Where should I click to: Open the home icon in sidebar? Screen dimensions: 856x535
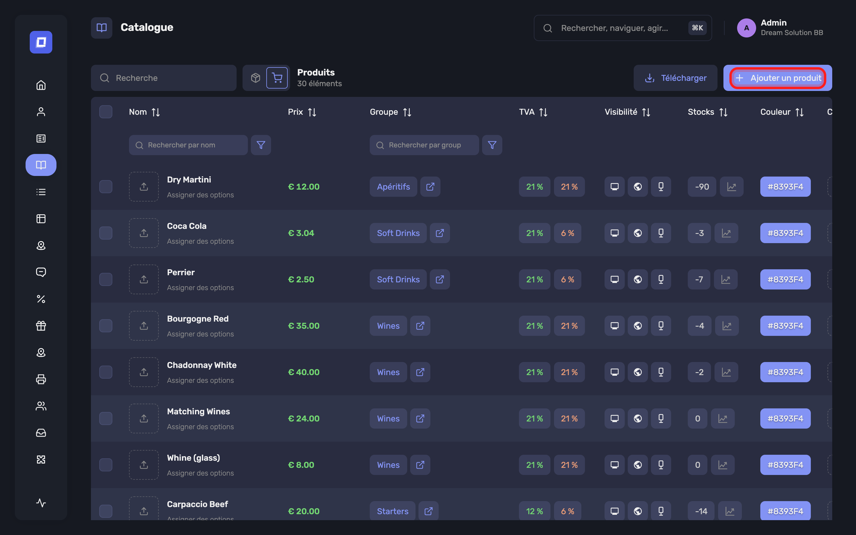click(41, 85)
